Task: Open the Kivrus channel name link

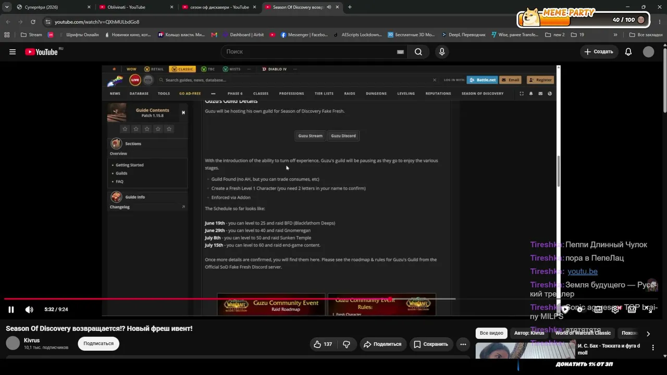Action: [x=32, y=341]
